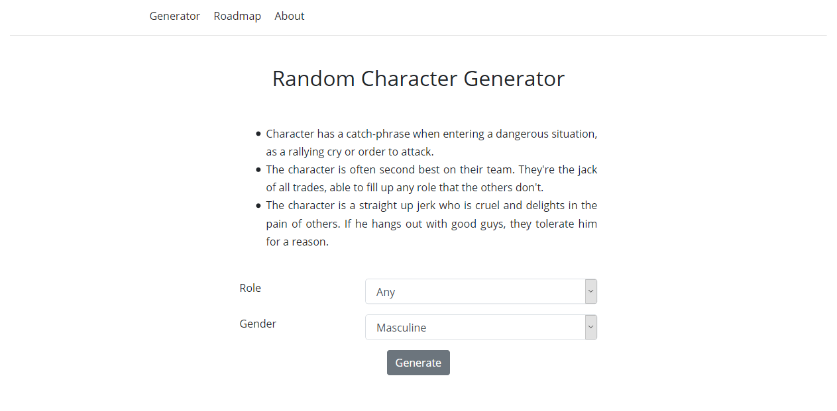837x411 pixels.
Task: Open the Generator navigation link
Action: [x=174, y=16]
